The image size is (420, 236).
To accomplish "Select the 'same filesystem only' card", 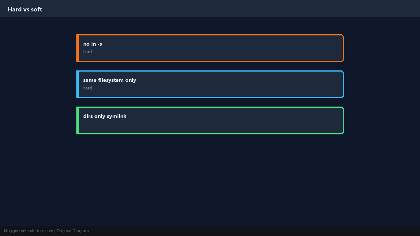I will [210, 85].
